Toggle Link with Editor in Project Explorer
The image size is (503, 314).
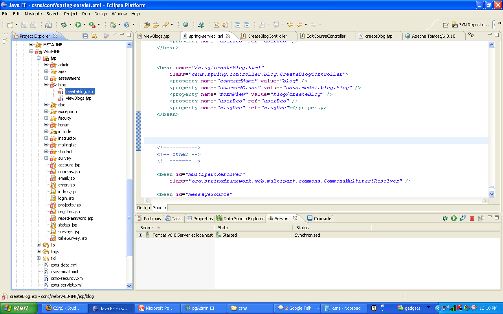click(94, 36)
